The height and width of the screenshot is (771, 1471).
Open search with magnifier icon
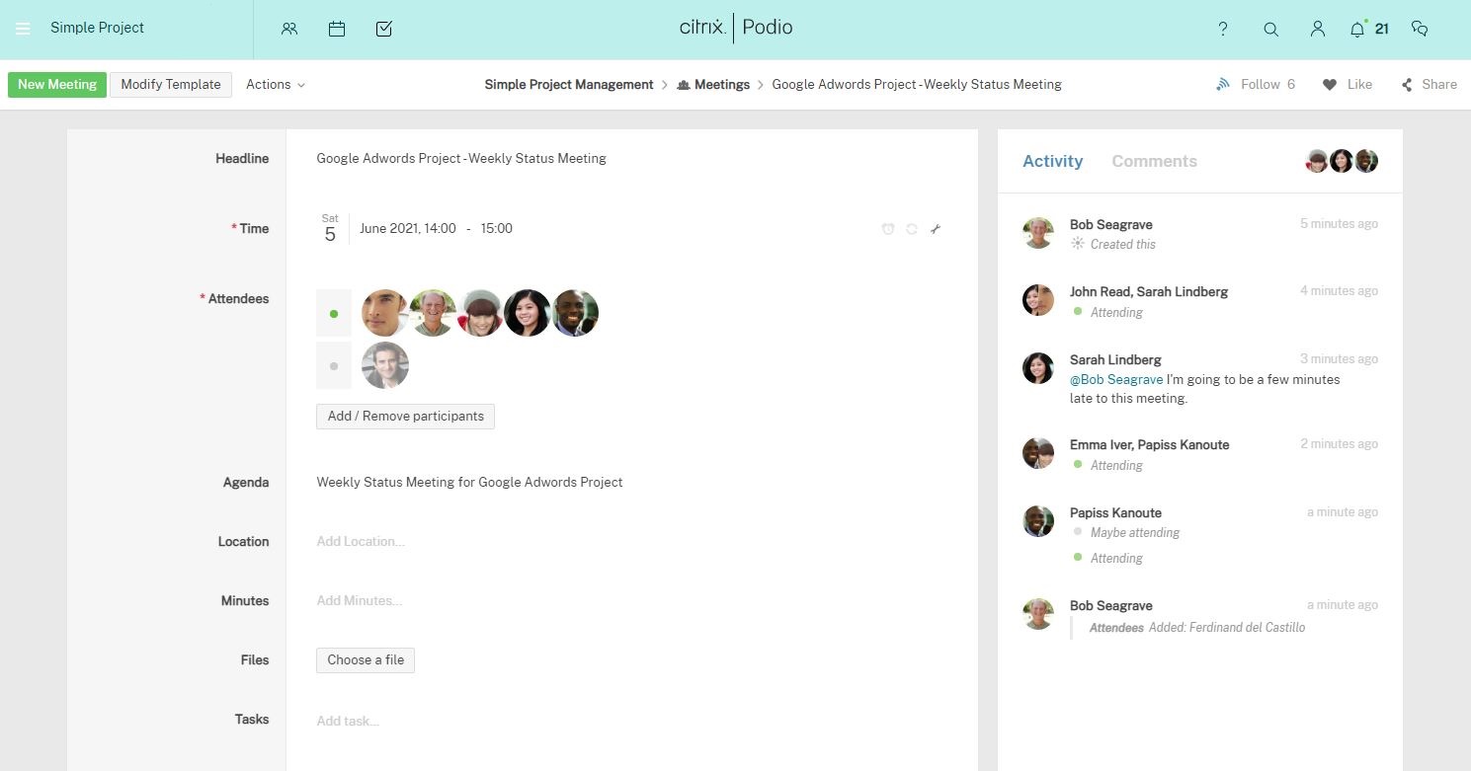pyautogui.click(x=1271, y=29)
